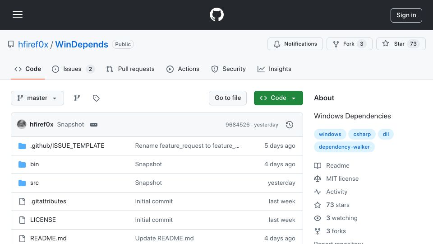Click the Notifications bell button
433x244 pixels.
[x=295, y=44]
